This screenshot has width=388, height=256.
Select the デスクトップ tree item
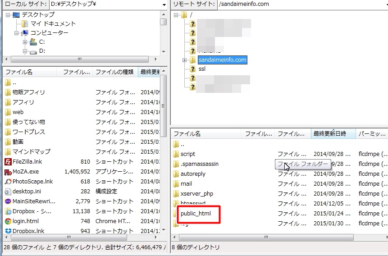[38, 15]
